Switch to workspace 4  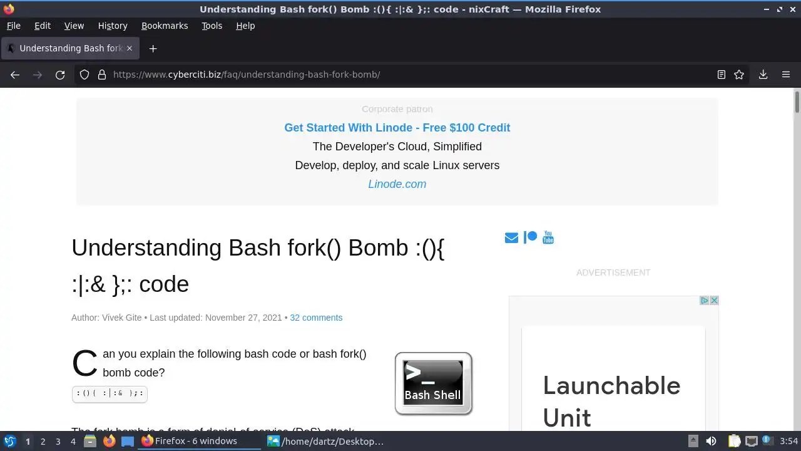click(x=73, y=442)
